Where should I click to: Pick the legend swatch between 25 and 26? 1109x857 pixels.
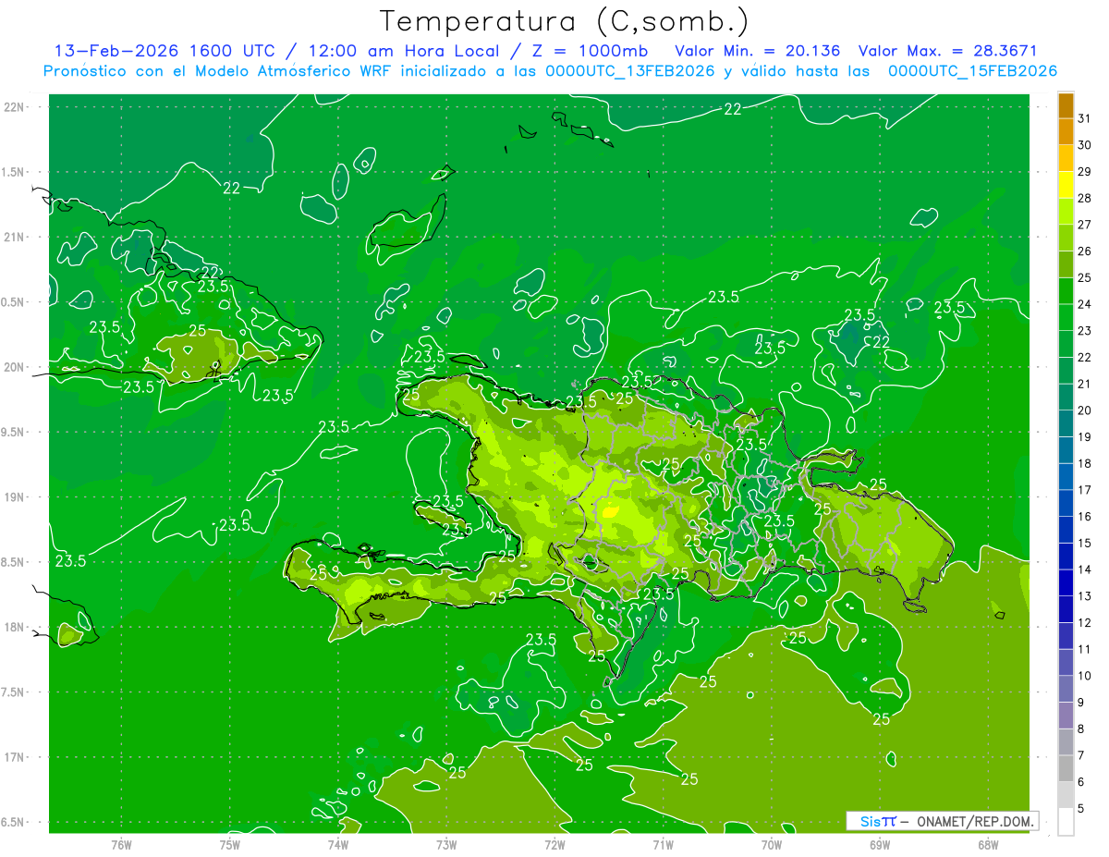(1066, 264)
